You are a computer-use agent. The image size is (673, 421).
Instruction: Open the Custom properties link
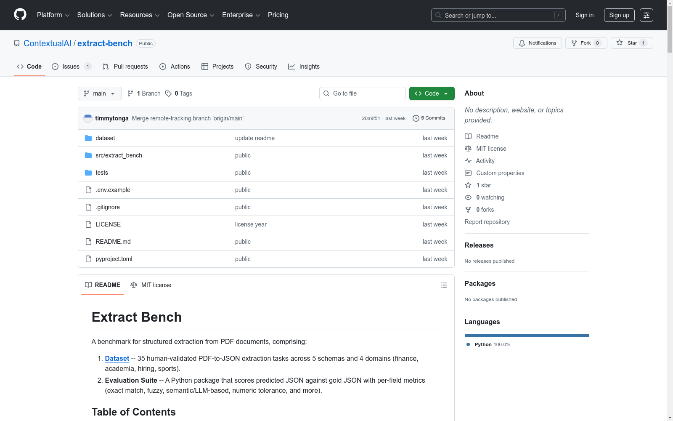tap(500, 173)
